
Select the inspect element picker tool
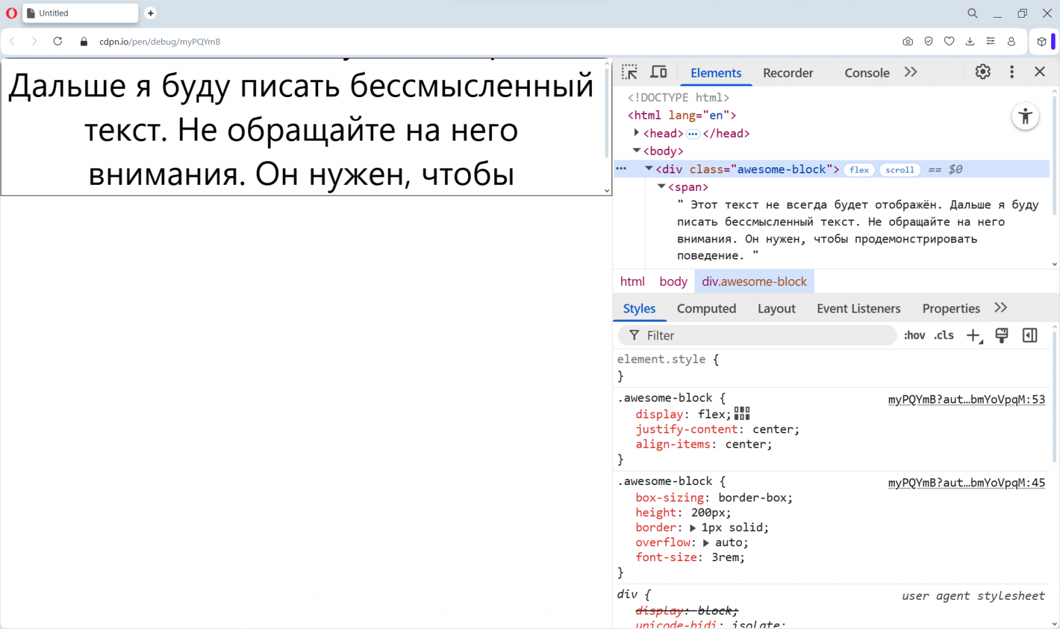(x=629, y=71)
